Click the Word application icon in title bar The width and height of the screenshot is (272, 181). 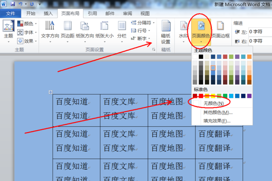(3, 4)
